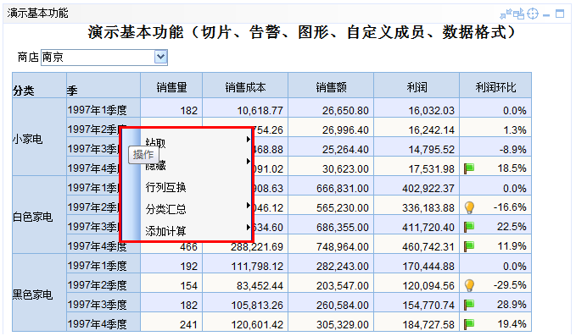This screenshot has height=336, width=576.
Task: Click the linked windows icon in the header
Action: click(518, 14)
